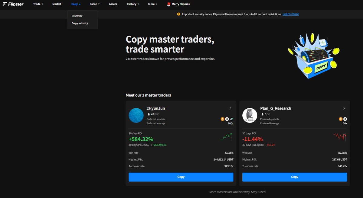Click the -853.24 P&L value

270,145
